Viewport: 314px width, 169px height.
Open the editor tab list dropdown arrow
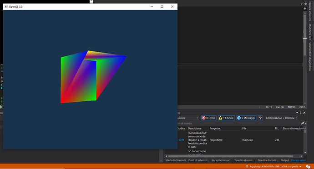tap(302, 4)
